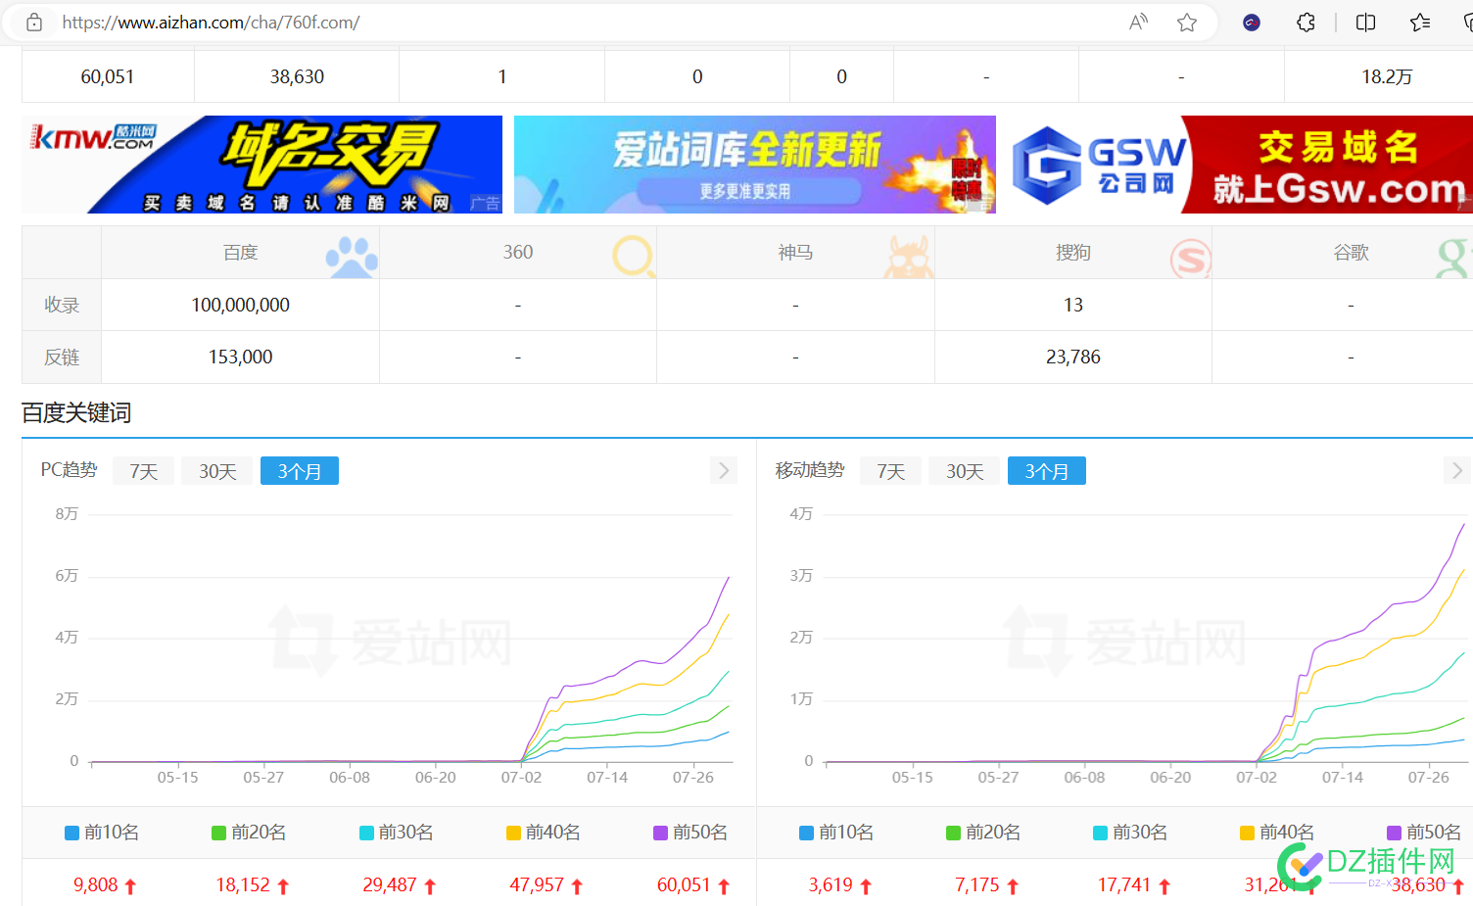Screen dimensions: 1473x906
Task: Click the Sogou S logo icon
Action: click(x=1190, y=259)
